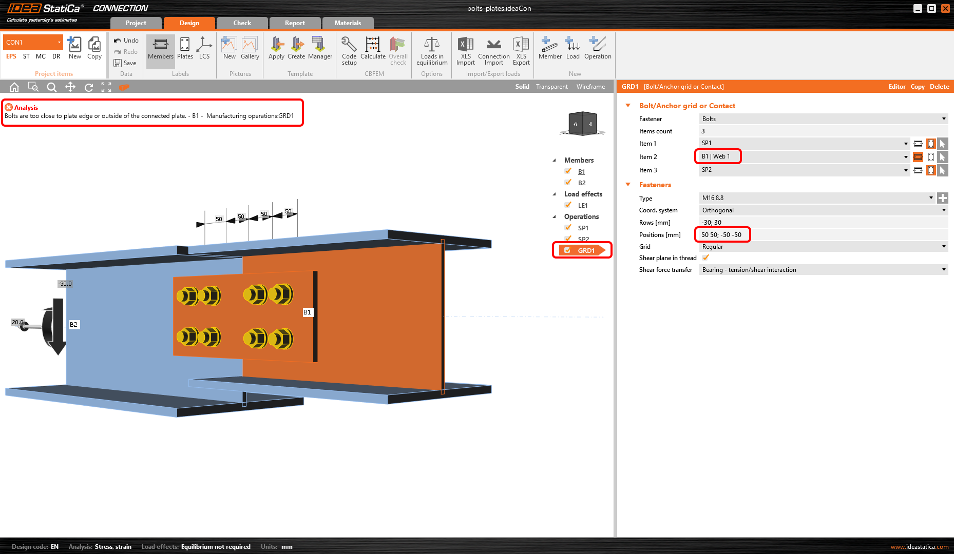Click the Positions [mm] input field

point(822,235)
